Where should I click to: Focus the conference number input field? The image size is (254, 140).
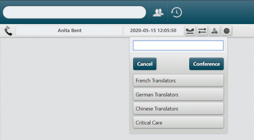[x=178, y=45]
